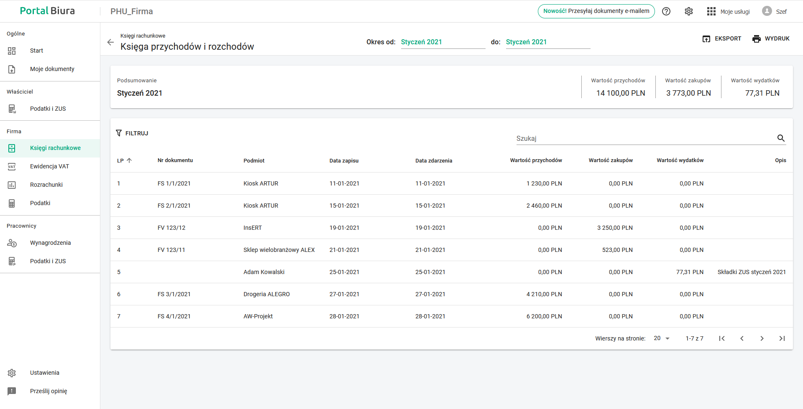Jump to last page of table
Image resolution: width=803 pixels, height=409 pixels.
click(x=782, y=338)
